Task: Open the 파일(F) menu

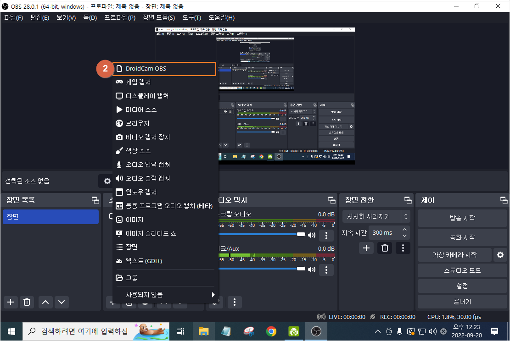Action: tap(14, 17)
